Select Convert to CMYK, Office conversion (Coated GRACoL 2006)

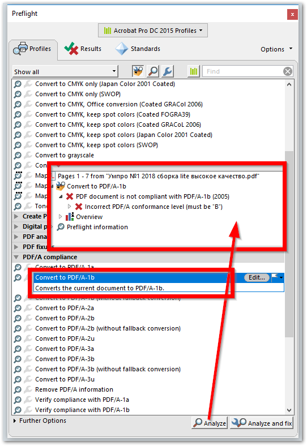click(x=119, y=104)
